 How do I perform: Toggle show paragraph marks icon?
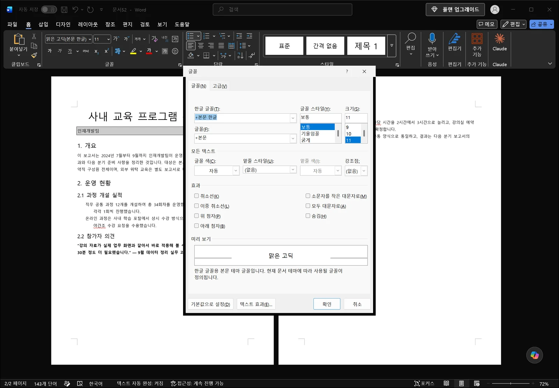coord(252,55)
